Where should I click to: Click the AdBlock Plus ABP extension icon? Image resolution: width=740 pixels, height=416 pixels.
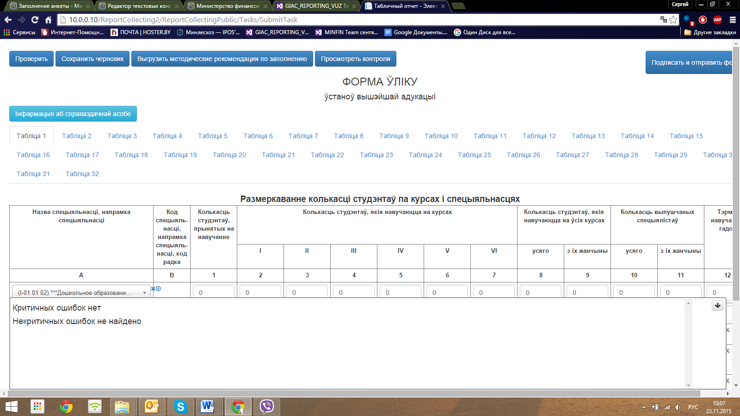(717, 19)
